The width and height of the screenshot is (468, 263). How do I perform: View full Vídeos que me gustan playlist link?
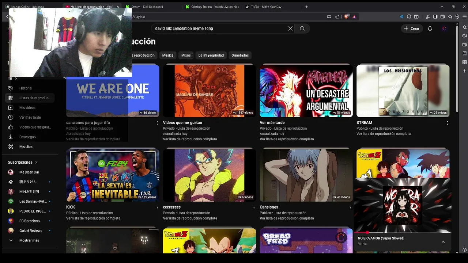(x=190, y=139)
